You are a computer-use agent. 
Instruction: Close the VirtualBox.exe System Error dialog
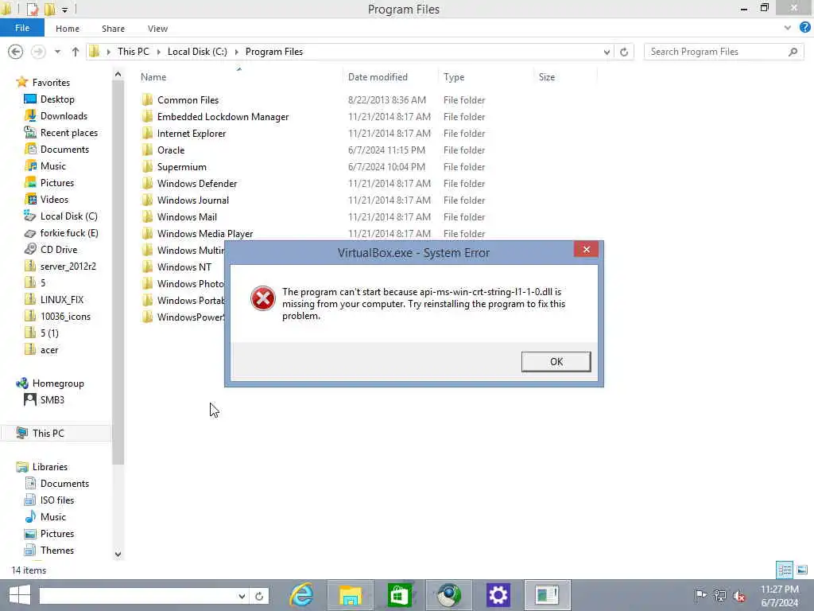click(x=586, y=249)
